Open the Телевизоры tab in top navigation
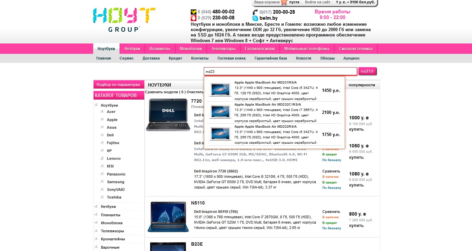This screenshot has width=472, height=251. click(223, 49)
